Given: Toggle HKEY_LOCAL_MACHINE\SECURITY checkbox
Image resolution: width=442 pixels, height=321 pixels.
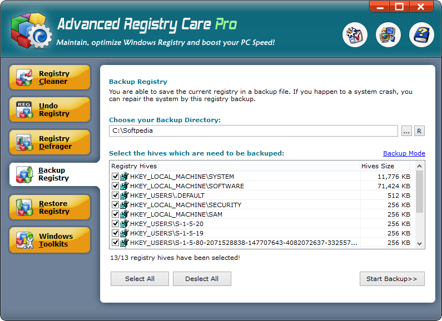Looking at the screenshot, I should [115, 205].
